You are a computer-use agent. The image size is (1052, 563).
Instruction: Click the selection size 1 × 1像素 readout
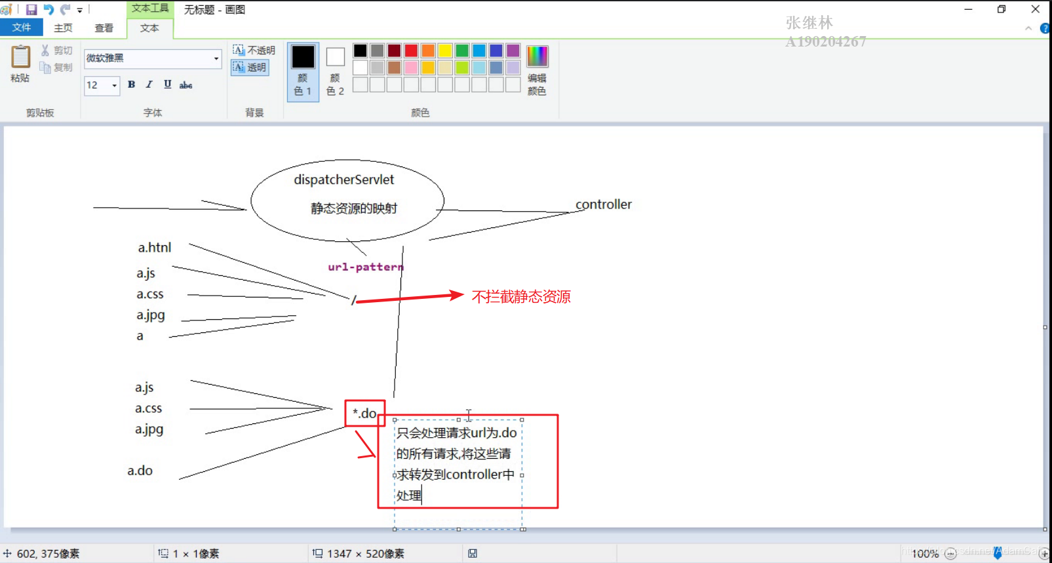pyautogui.click(x=189, y=554)
